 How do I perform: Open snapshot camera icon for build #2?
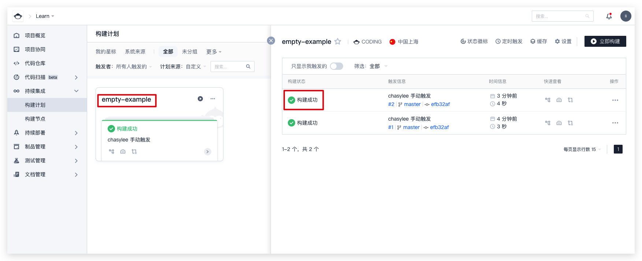(x=559, y=100)
